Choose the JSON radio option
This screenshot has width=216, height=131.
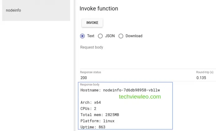coord(100,36)
